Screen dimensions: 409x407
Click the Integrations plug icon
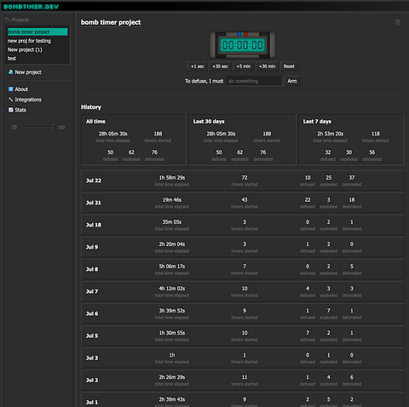[x=11, y=100]
